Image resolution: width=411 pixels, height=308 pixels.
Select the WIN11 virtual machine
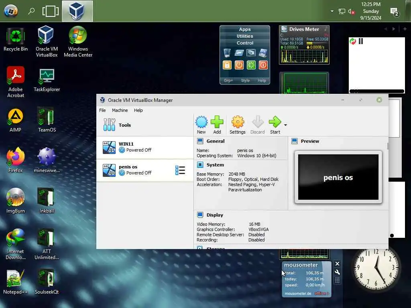click(144, 148)
